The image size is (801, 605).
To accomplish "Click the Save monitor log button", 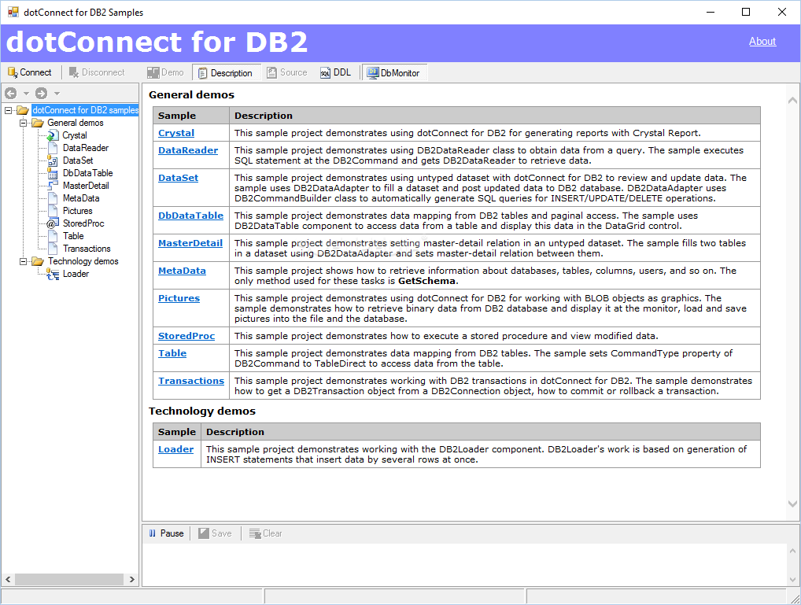I will (215, 533).
